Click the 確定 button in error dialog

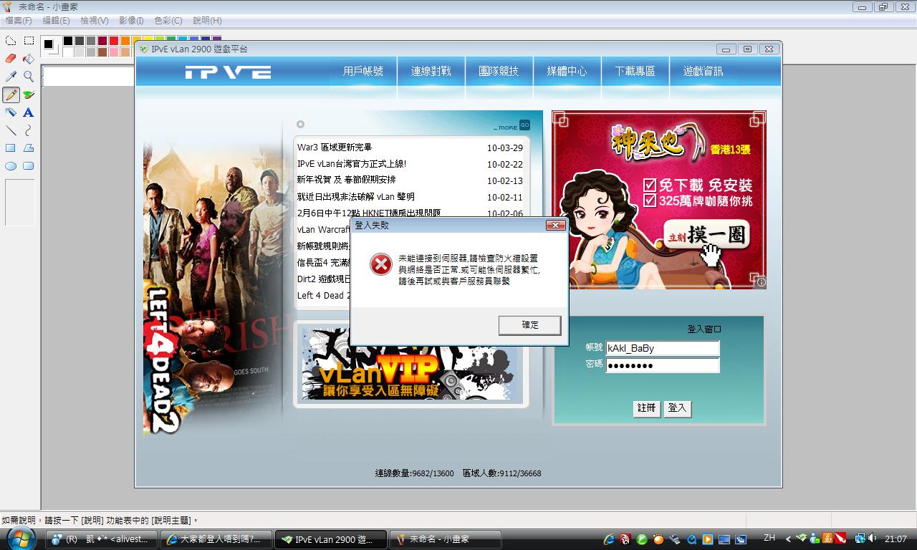tap(530, 325)
